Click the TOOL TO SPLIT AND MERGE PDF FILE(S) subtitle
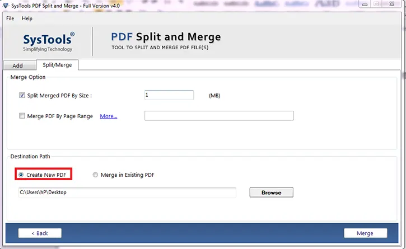This screenshot has height=249, width=406. (x=160, y=48)
